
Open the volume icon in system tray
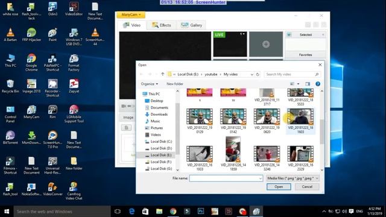[x=344, y=212]
